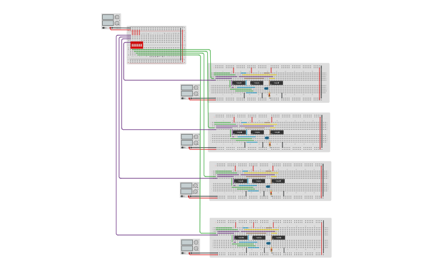
Task: Click the right IC chip on bottom breadboard
Action: (x=277, y=237)
